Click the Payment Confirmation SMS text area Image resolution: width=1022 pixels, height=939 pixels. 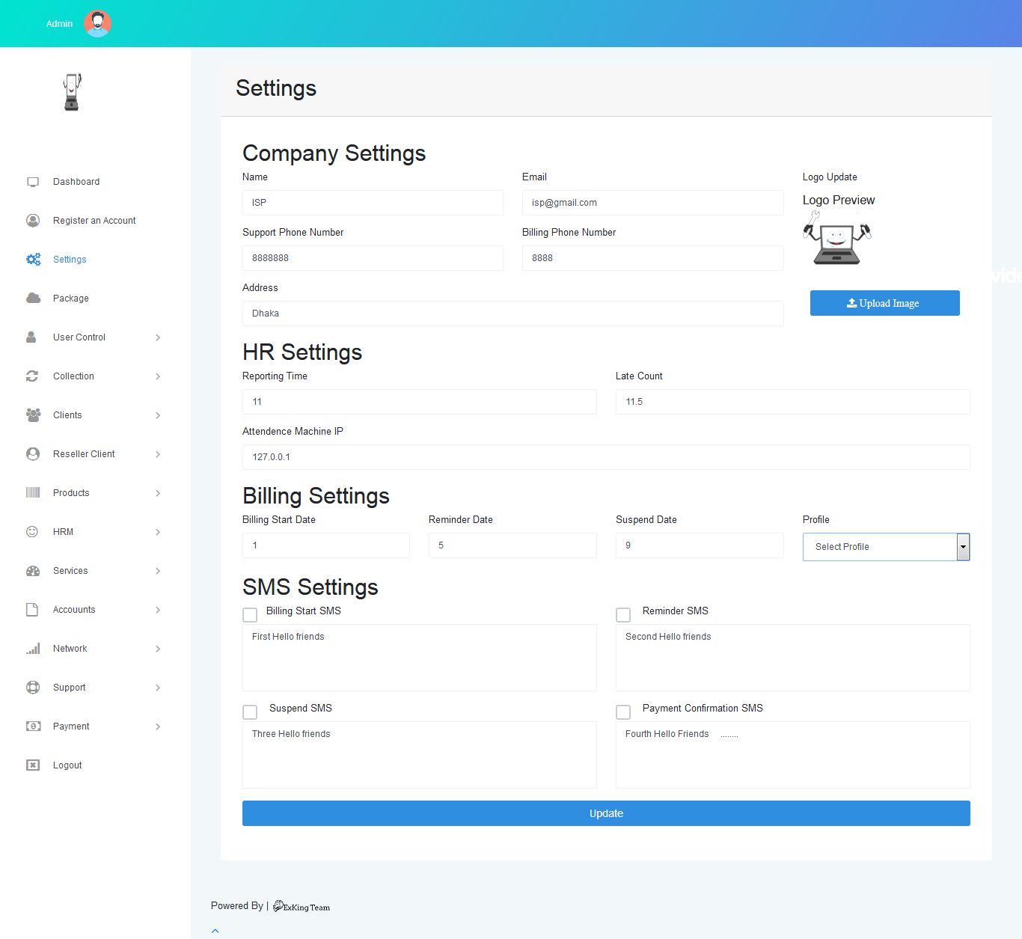[x=793, y=755]
